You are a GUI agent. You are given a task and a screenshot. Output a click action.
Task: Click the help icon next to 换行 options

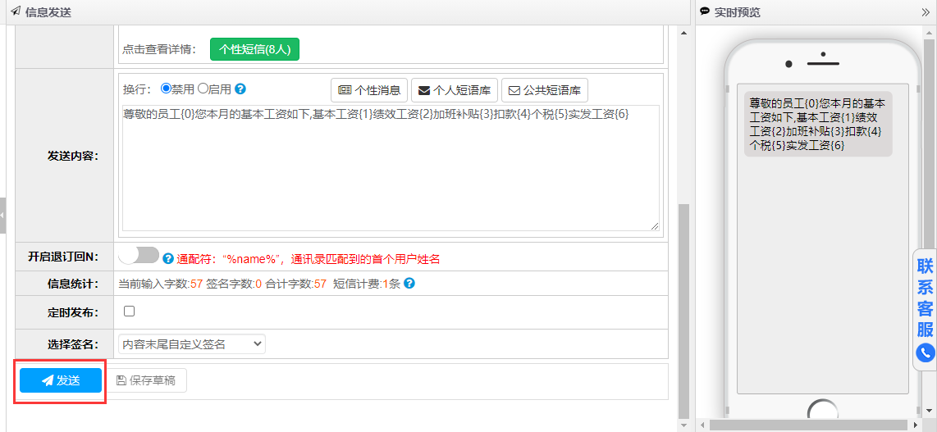240,89
